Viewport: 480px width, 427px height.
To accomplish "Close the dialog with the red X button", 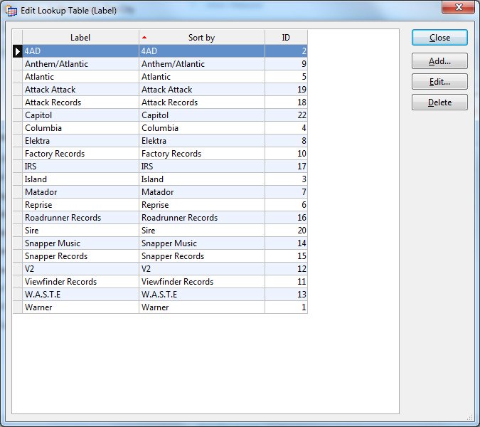I will tap(458, 9).
